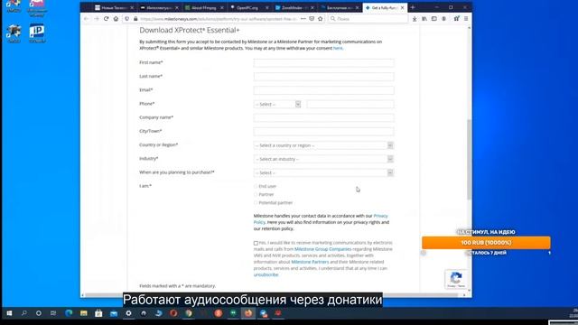Open the Windows Start menu

[9, 313]
